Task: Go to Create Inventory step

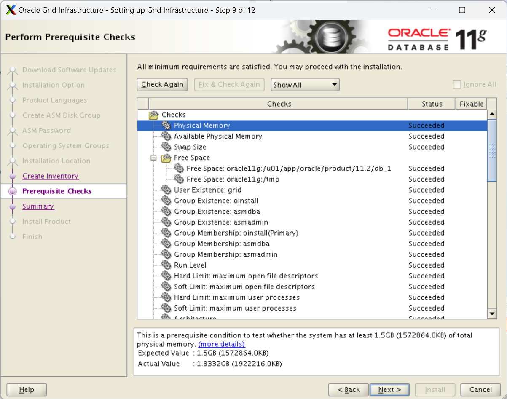Action: pyautogui.click(x=51, y=176)
